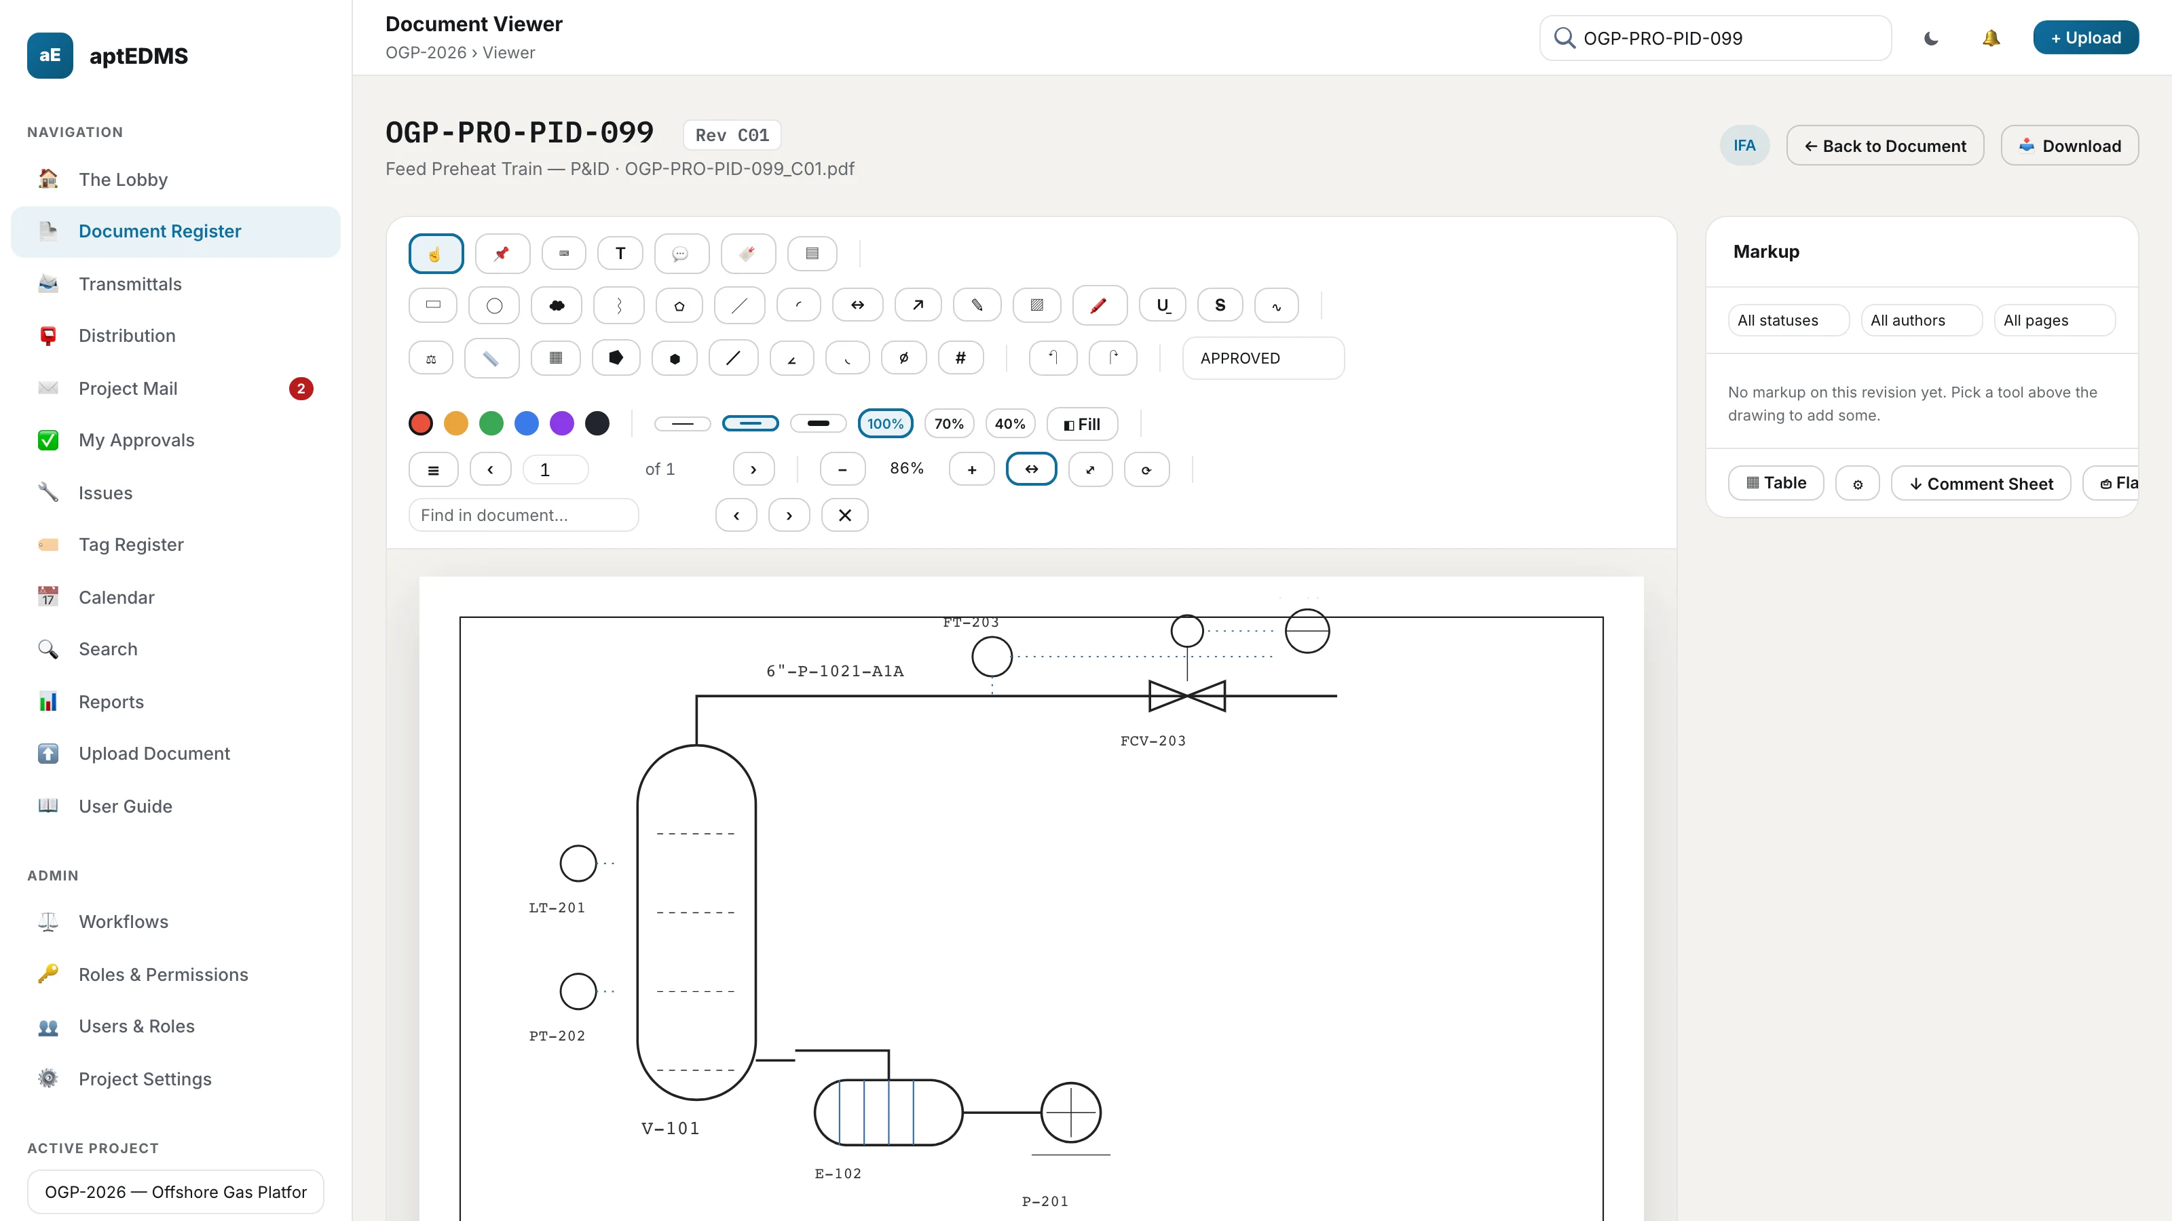
Task: Open The Lobby in navigation
Action: (175, 180)
